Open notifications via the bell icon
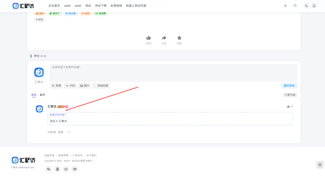 pyautogui.click(x=314, y=6)
